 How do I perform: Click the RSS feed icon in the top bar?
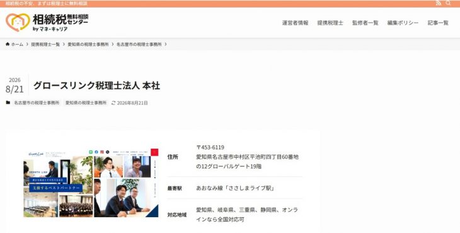click(x=439, y=3)
